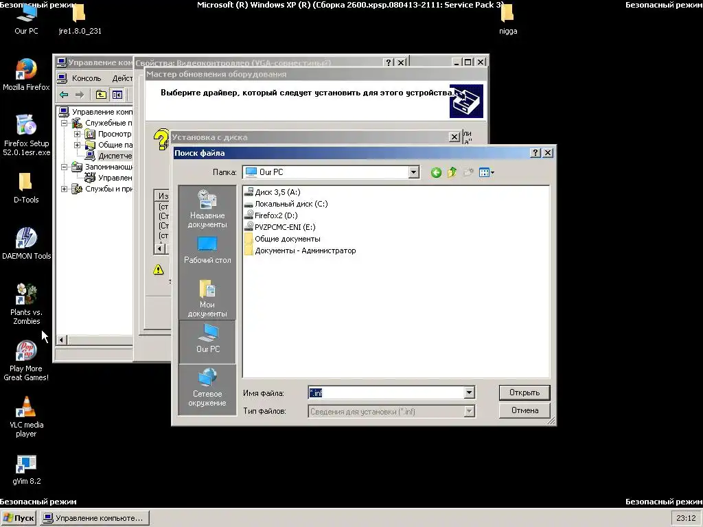Open the Пуск start menu
The height and width of the screenshot is (527, 703).
point(19,518)
